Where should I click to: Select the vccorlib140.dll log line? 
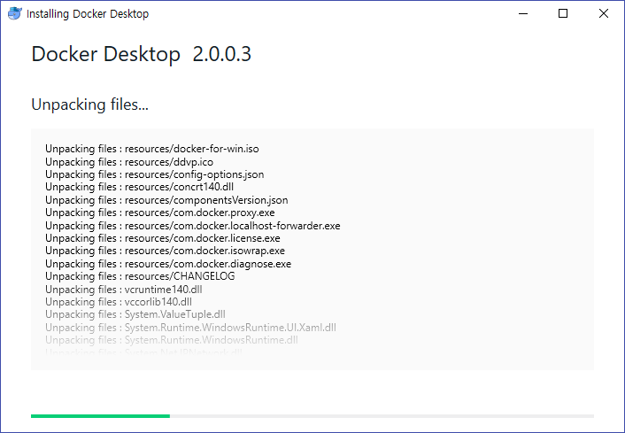[119, 302]
